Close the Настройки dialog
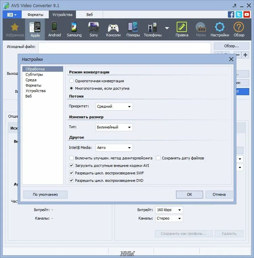 [x=231, y=59]
